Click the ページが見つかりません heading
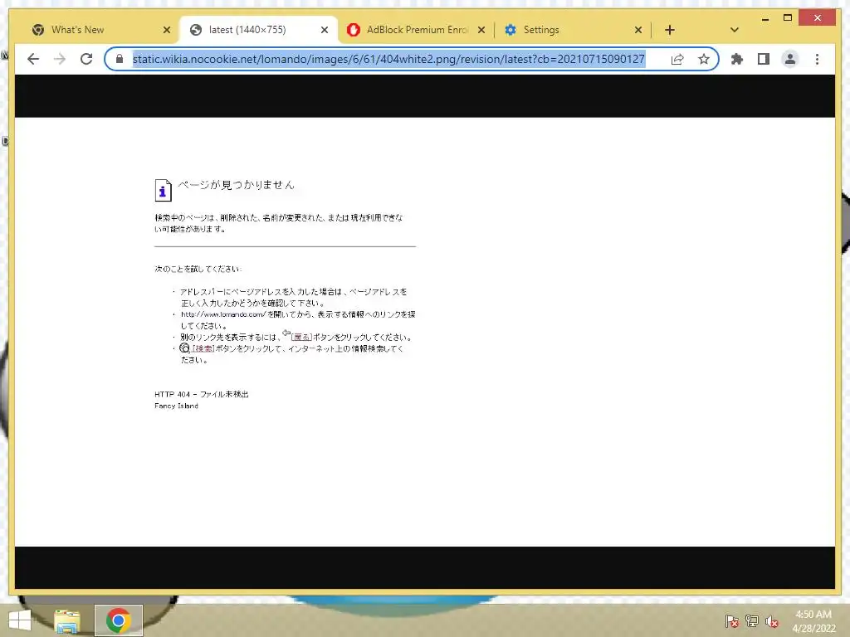 [237, 185]
